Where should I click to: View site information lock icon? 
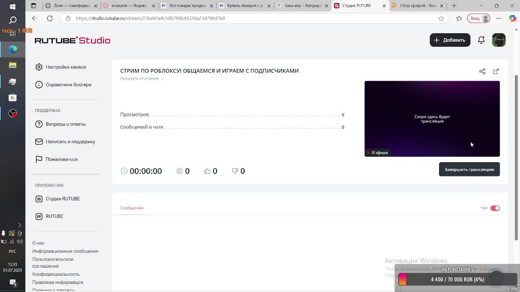click(68, 18)
